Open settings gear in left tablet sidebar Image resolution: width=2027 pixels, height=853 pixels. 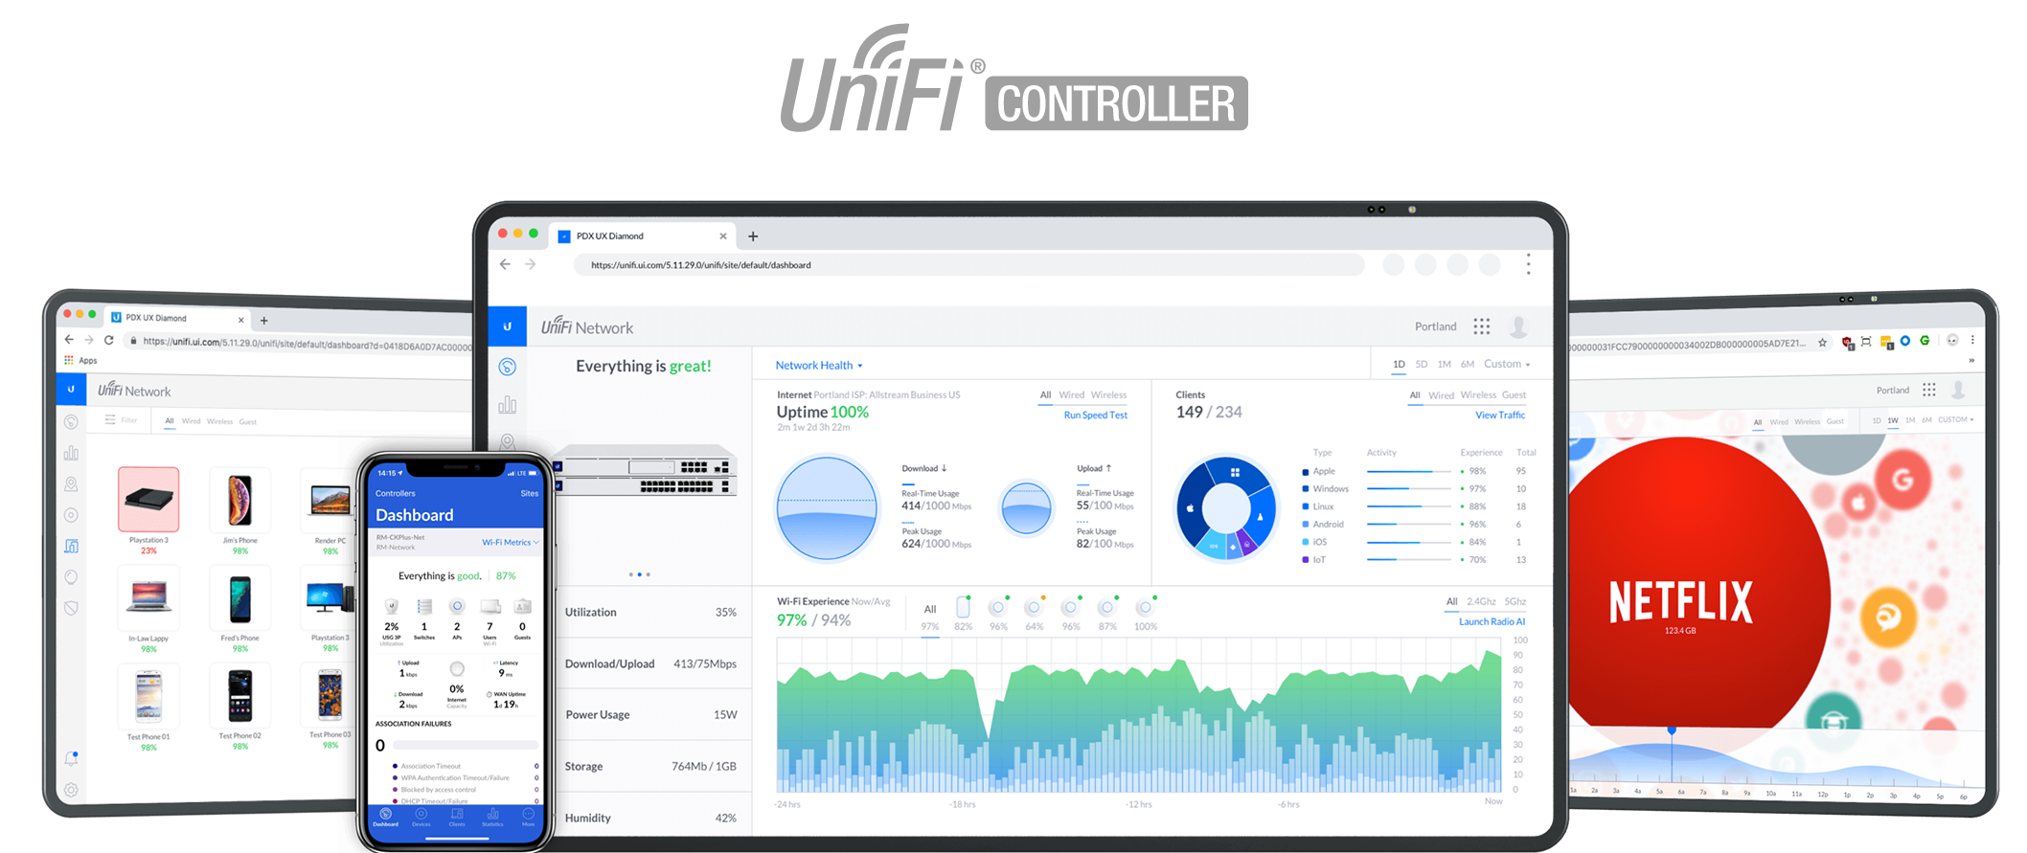(72, 790)
